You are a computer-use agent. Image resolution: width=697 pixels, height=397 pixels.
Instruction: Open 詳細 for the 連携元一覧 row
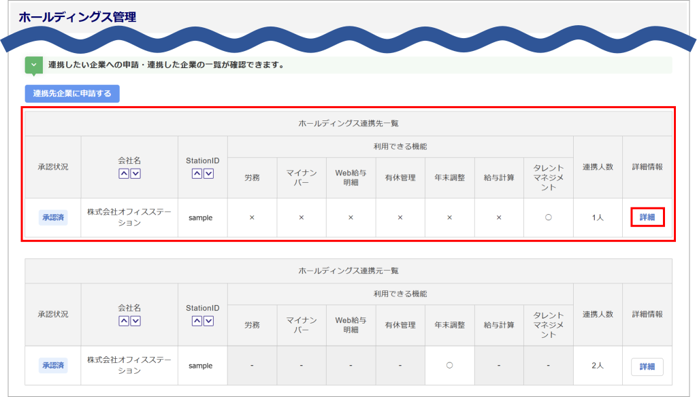647,366
